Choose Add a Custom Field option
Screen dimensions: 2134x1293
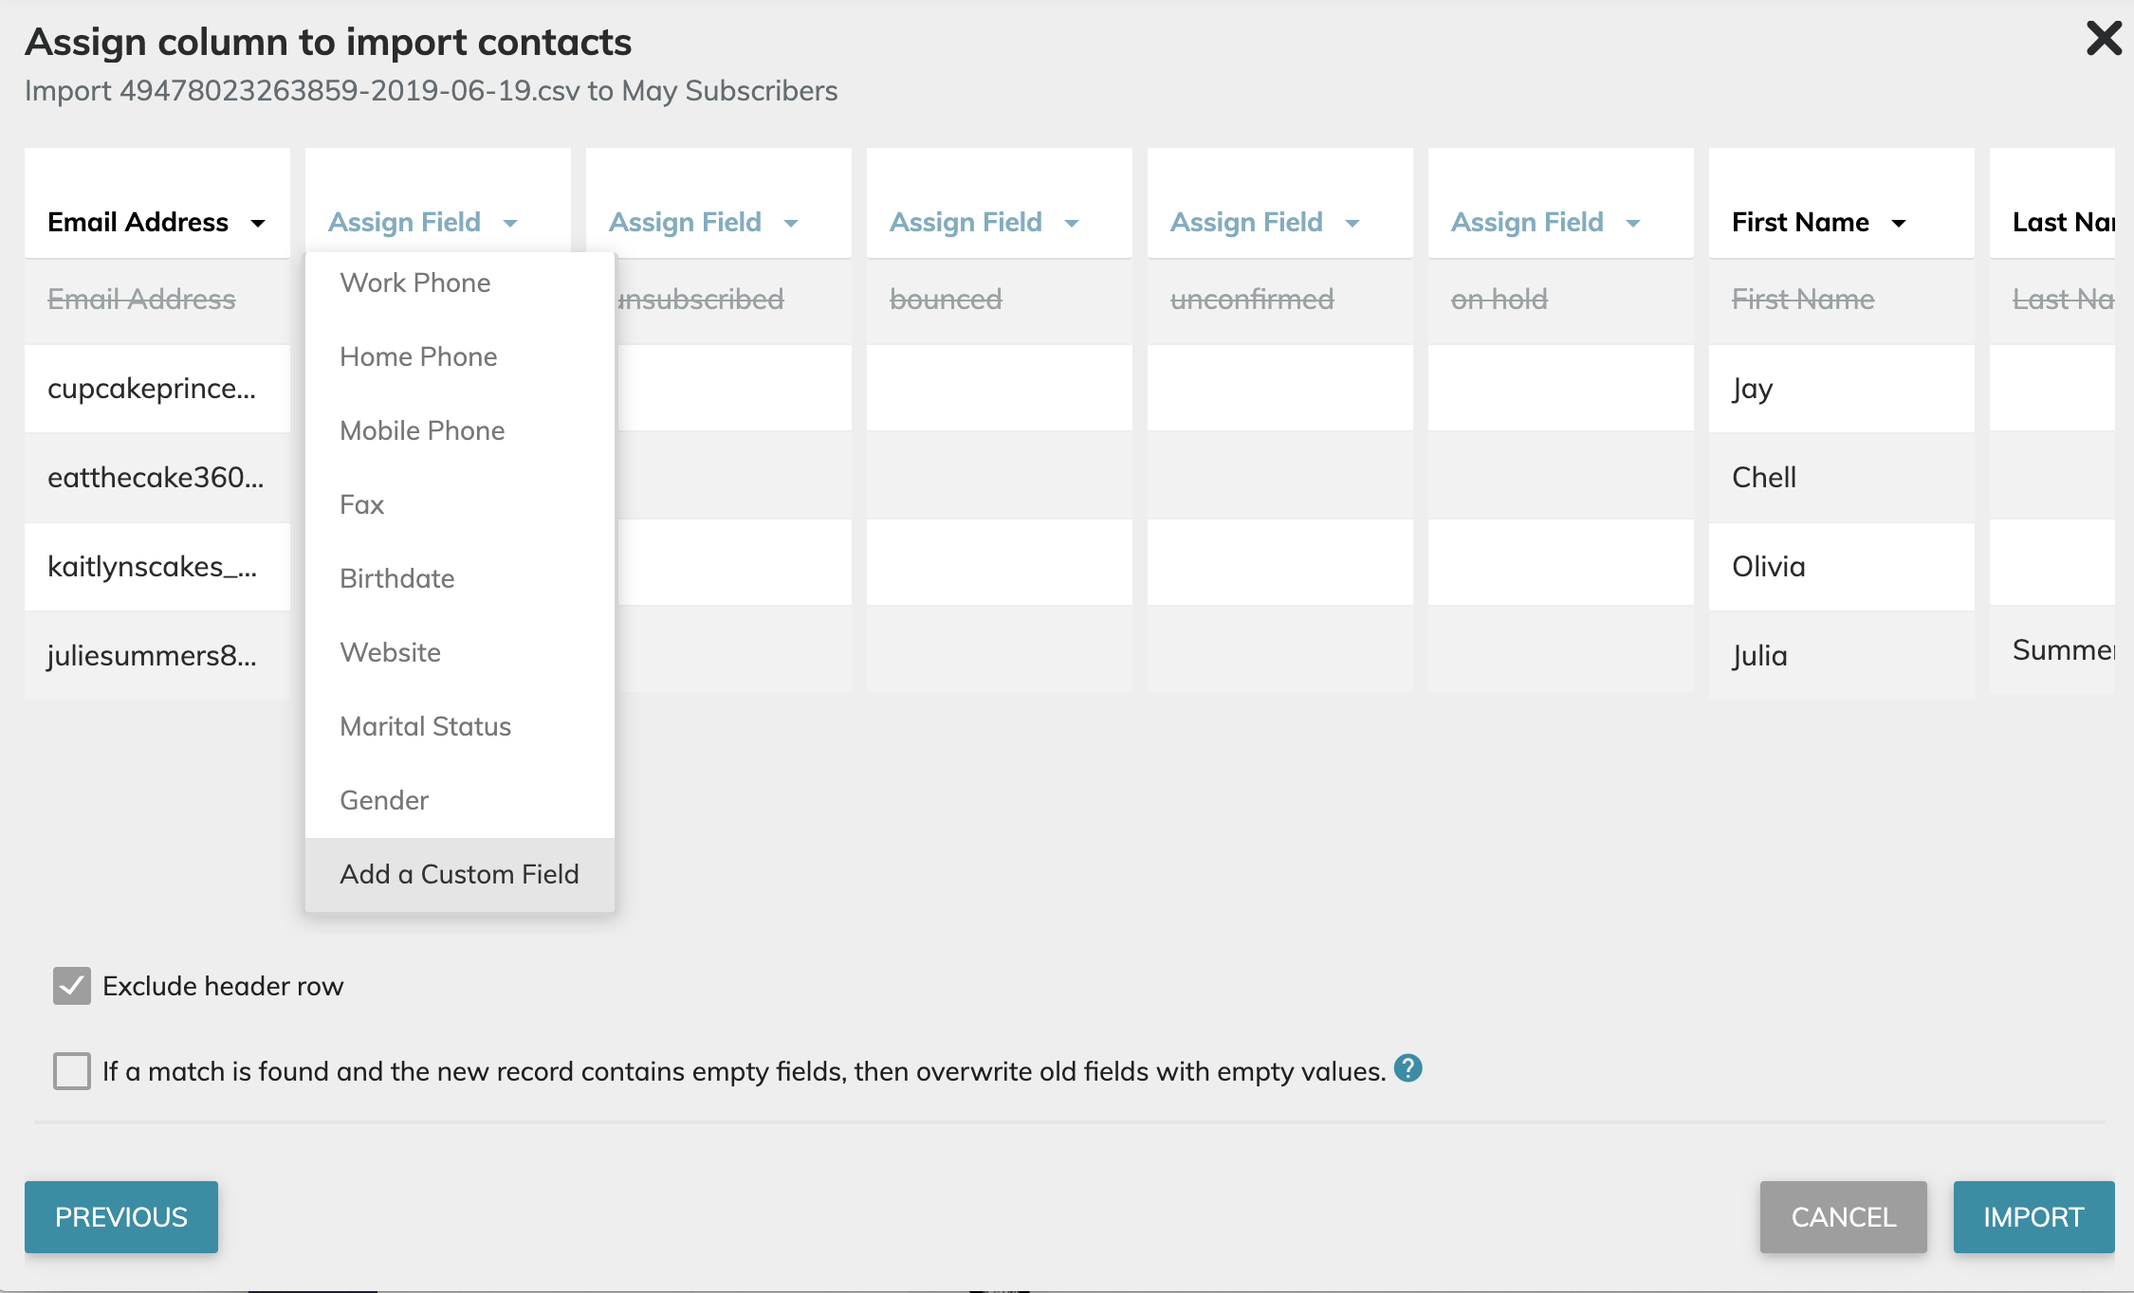click(x=459, y=873)
